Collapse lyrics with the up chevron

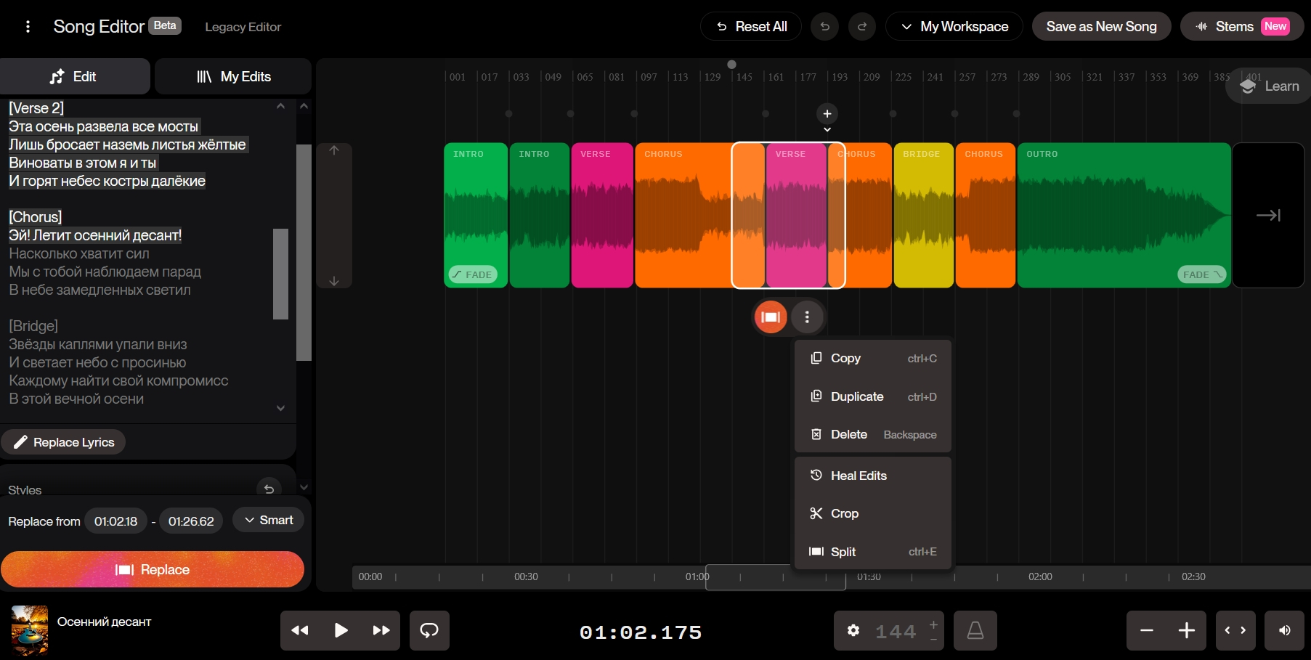281,106
